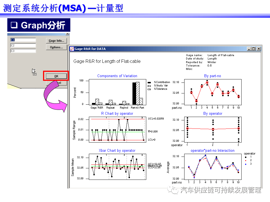270x202 pixels.
Task: Select operator 3 marker in the legend
Action: point(246,164)
